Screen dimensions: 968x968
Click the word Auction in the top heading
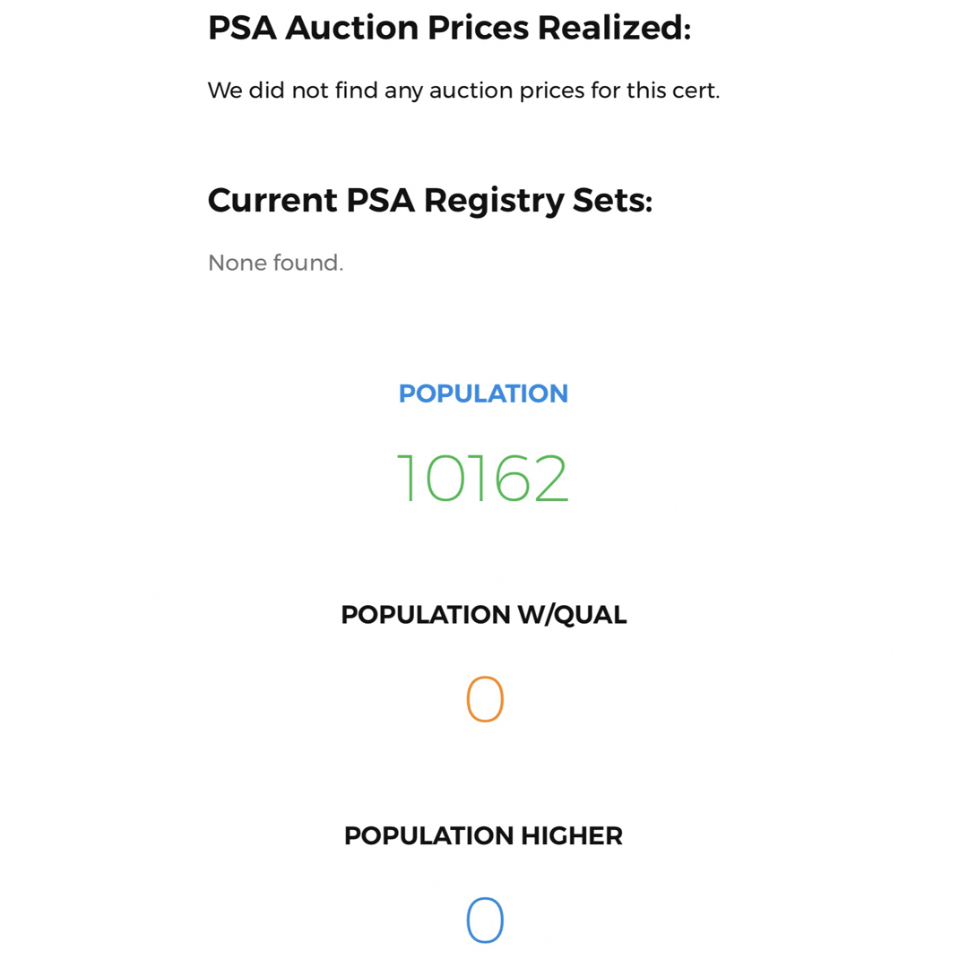tap(352, 28)
